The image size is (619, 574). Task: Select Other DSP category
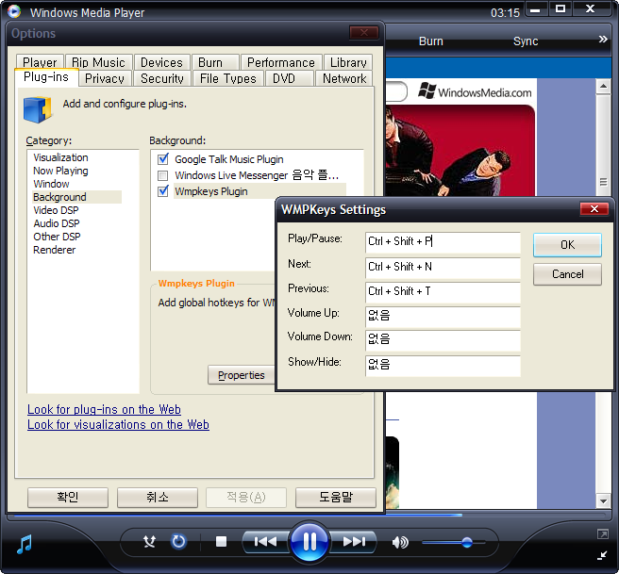tap(57, 237)
